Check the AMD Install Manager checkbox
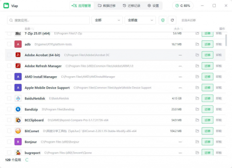 coord(9,77)
